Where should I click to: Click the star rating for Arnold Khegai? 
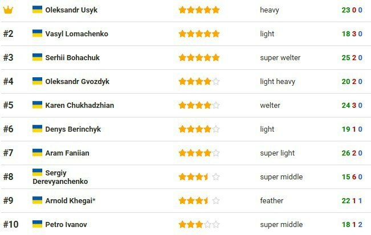point(199,200)
